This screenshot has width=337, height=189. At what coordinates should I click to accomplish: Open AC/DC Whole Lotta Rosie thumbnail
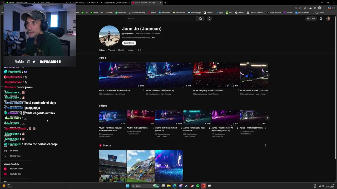coord(197,118)
